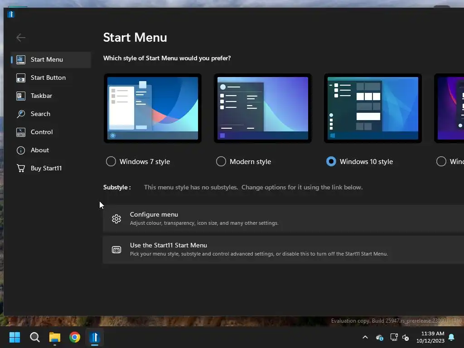This screenshot has height=348, width=464.
Task: Click the Start11 logo in the title bar
Action: [x=11, y=14]
